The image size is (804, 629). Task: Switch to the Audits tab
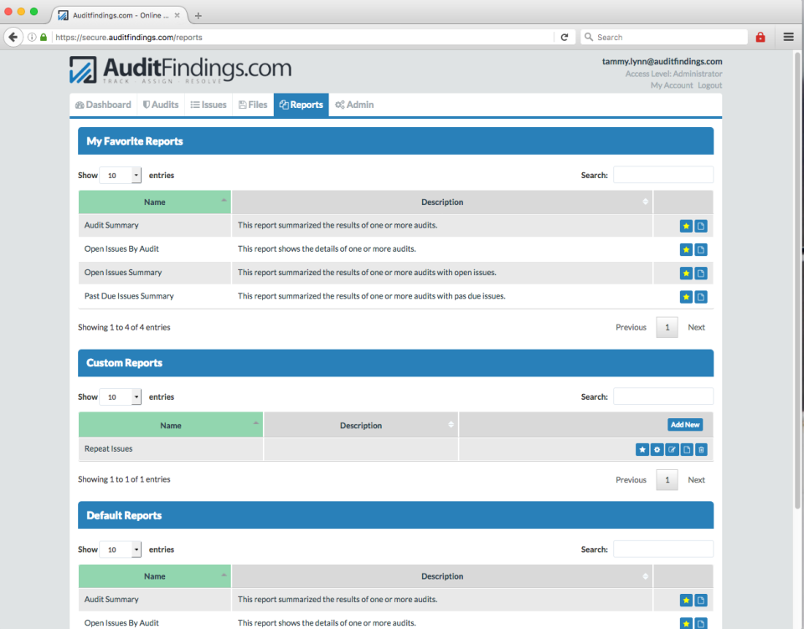(161, 105)
